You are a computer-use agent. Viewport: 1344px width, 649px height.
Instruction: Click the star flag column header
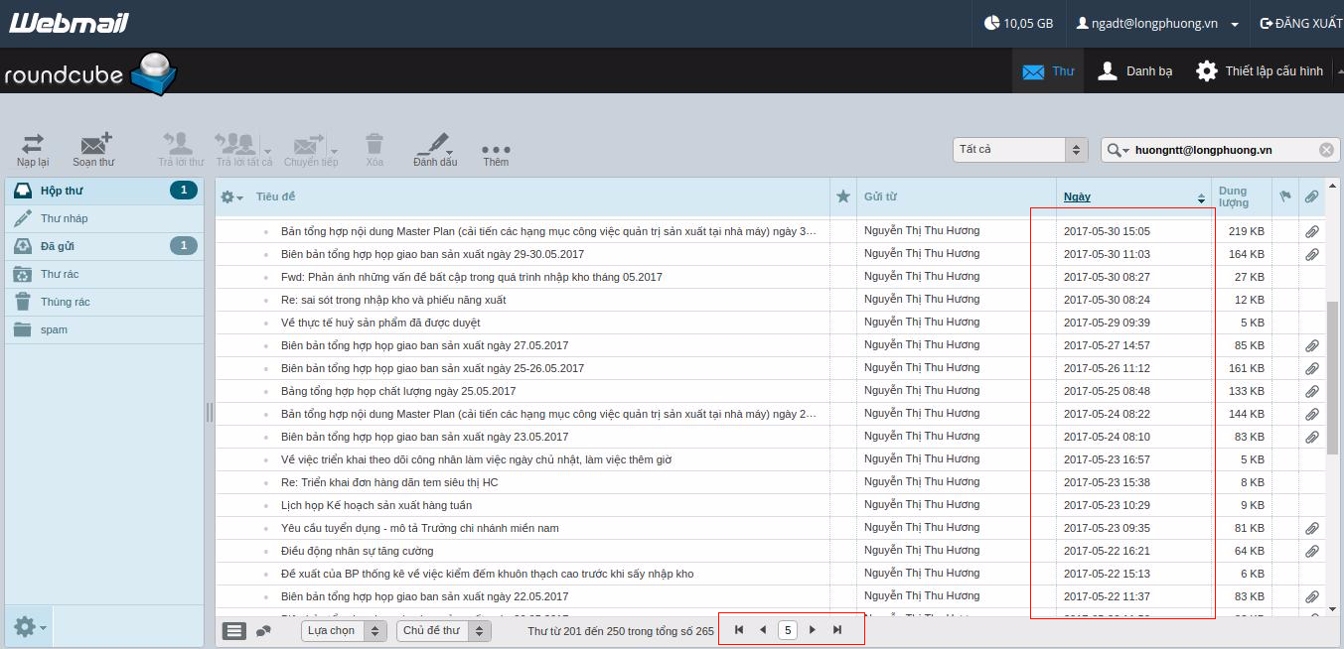tap(843, 196)
